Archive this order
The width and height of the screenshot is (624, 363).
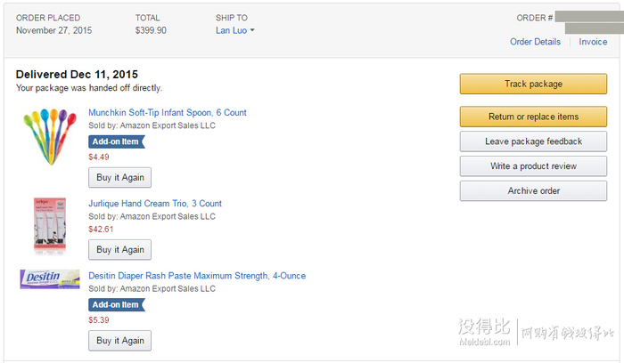pyautogui.click(x=533, y=190)
